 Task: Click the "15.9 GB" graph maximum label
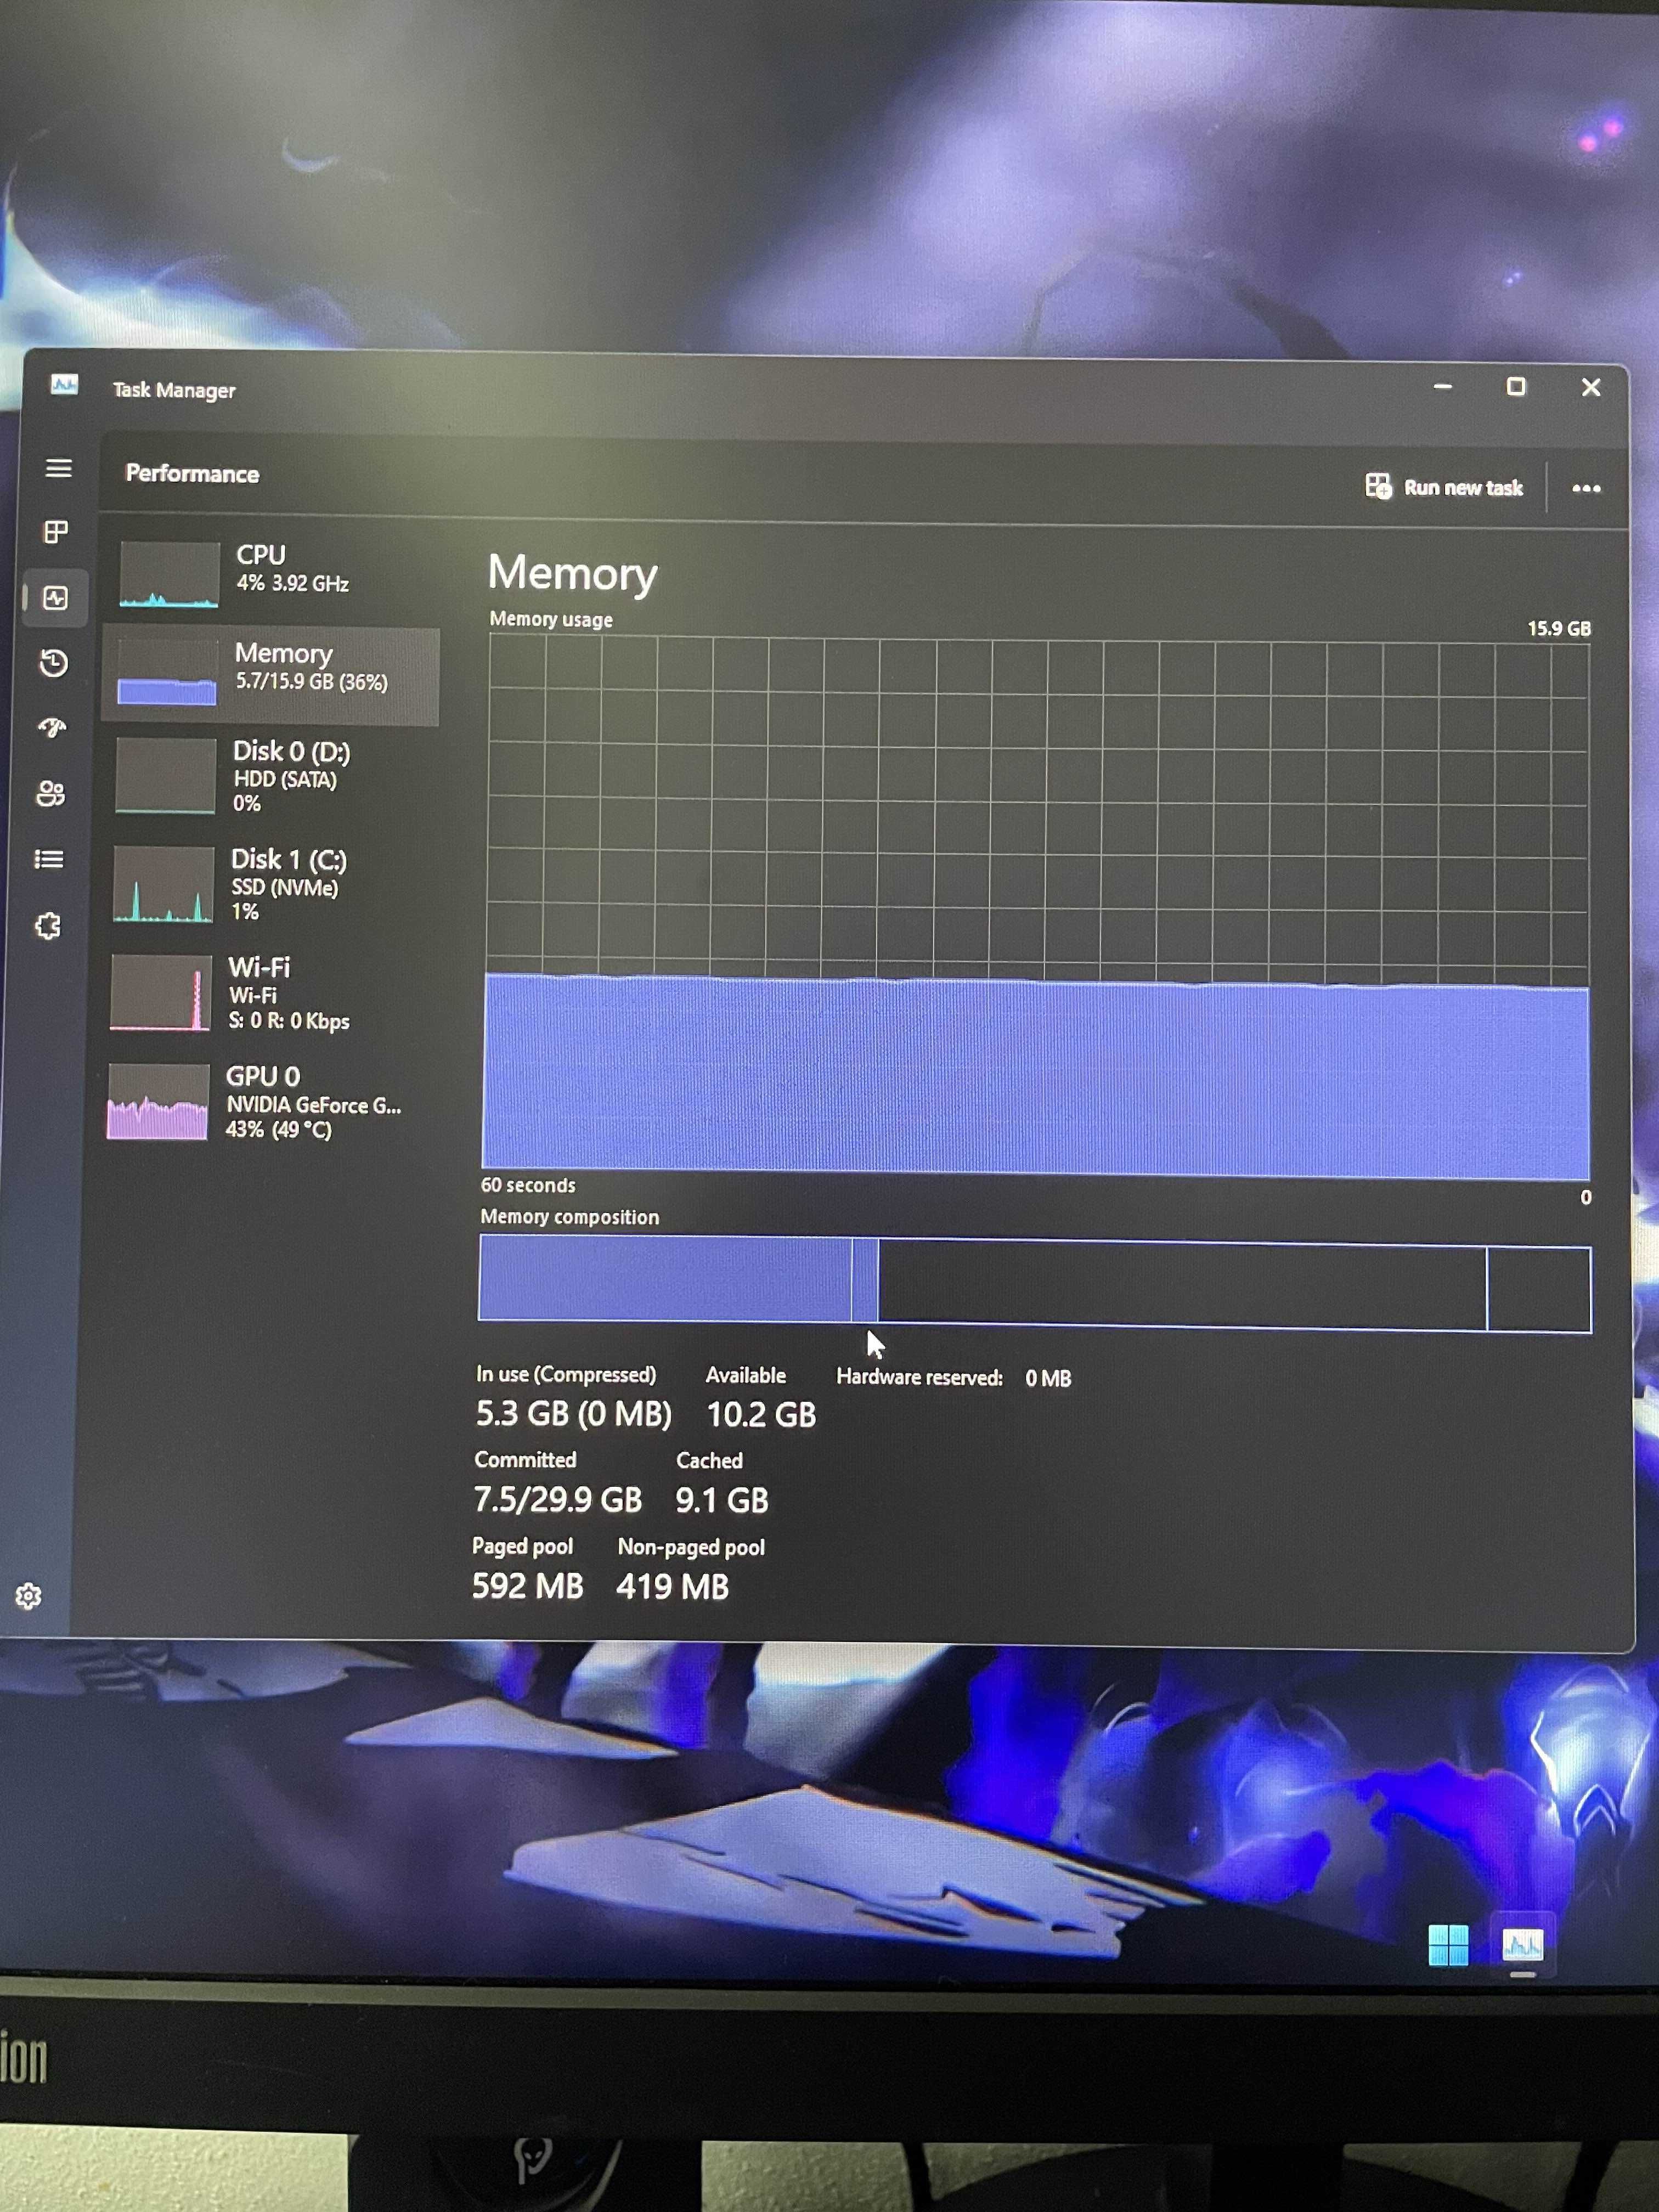1558,628
